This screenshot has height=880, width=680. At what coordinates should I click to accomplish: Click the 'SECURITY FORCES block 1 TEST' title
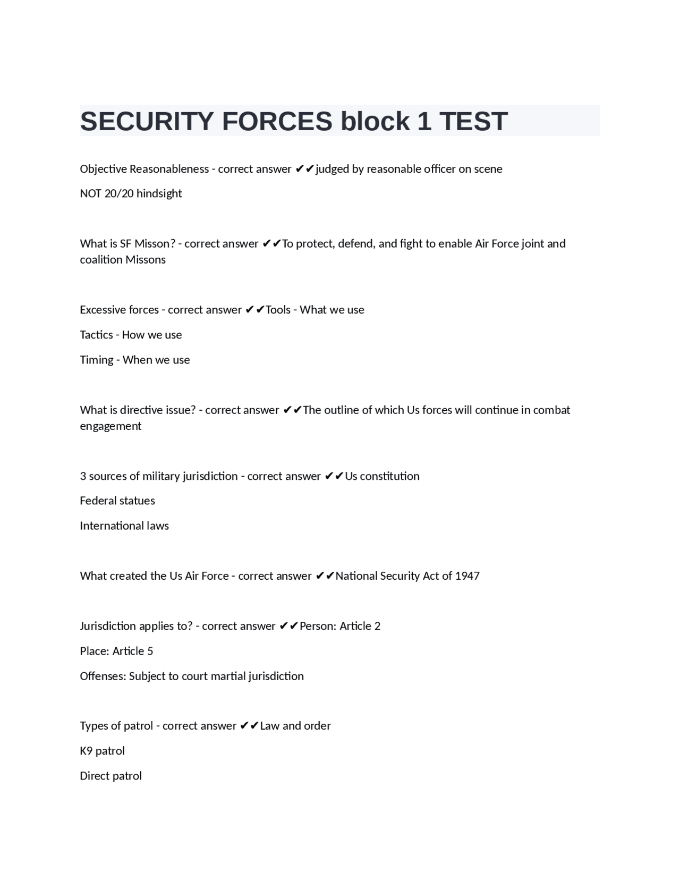pos(294,121)
